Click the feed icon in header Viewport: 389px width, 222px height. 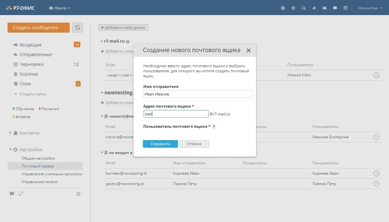click(x=314, y=8)
